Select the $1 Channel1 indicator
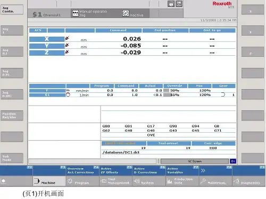Viewport: 266px width, 199px height. click(47, 14)
